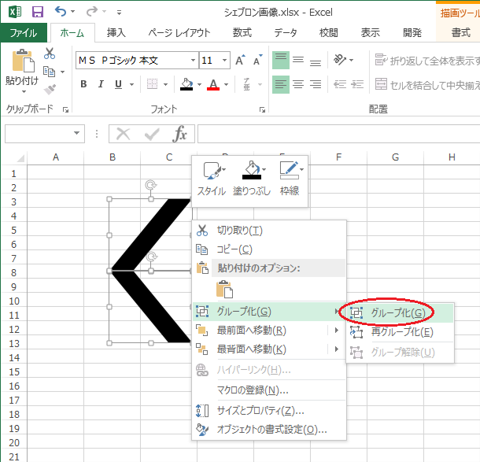This screenshot has width=480, height=462.
Task: Open the font size dropdown
Action: 223,61
